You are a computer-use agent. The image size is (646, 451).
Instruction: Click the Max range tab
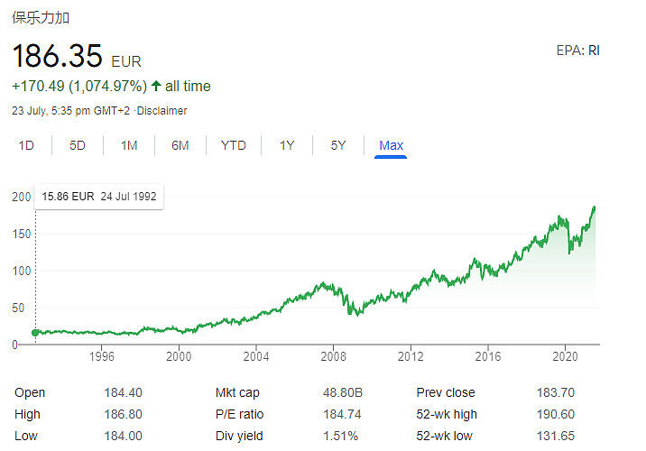pyautogui.click(x=391, y=145)
